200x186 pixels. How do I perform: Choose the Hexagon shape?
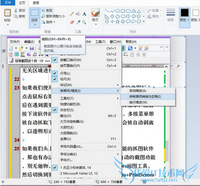click(123, 16)
